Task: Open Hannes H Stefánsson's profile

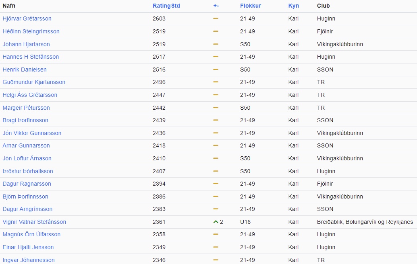Action: pos(31,57)
